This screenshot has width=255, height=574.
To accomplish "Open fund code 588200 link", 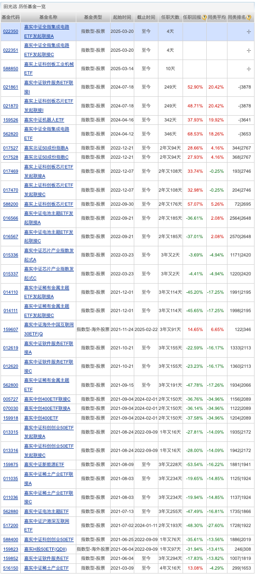I will pyautogui.click(x=11, y=204).
